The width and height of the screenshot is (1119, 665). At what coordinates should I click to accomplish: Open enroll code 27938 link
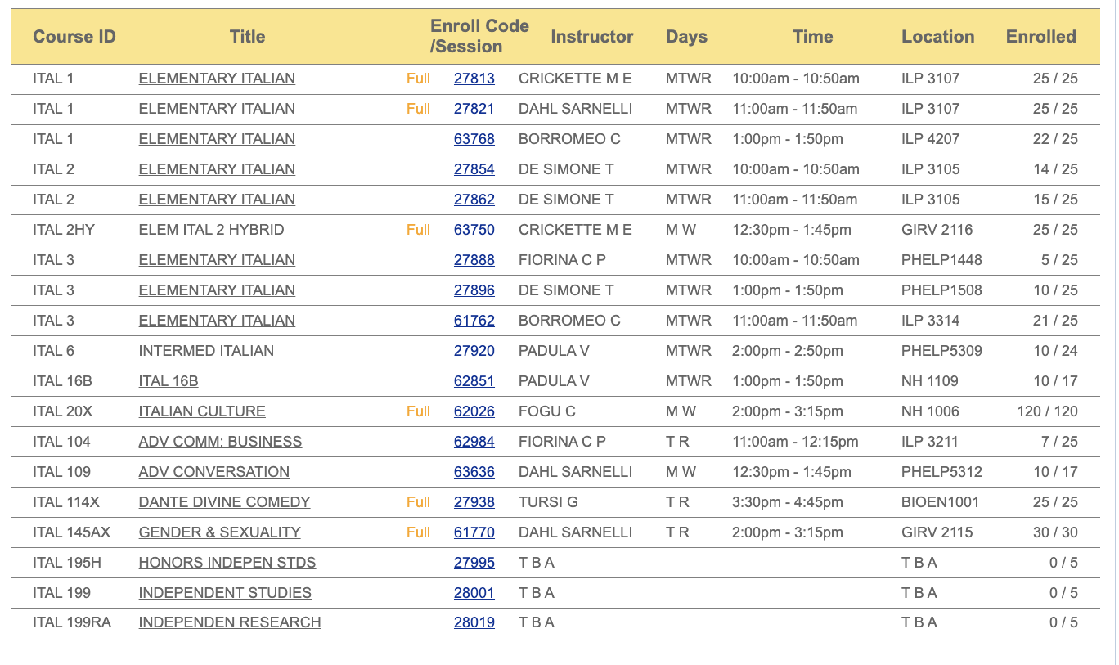pyautogui.click(x=474, y=502)
